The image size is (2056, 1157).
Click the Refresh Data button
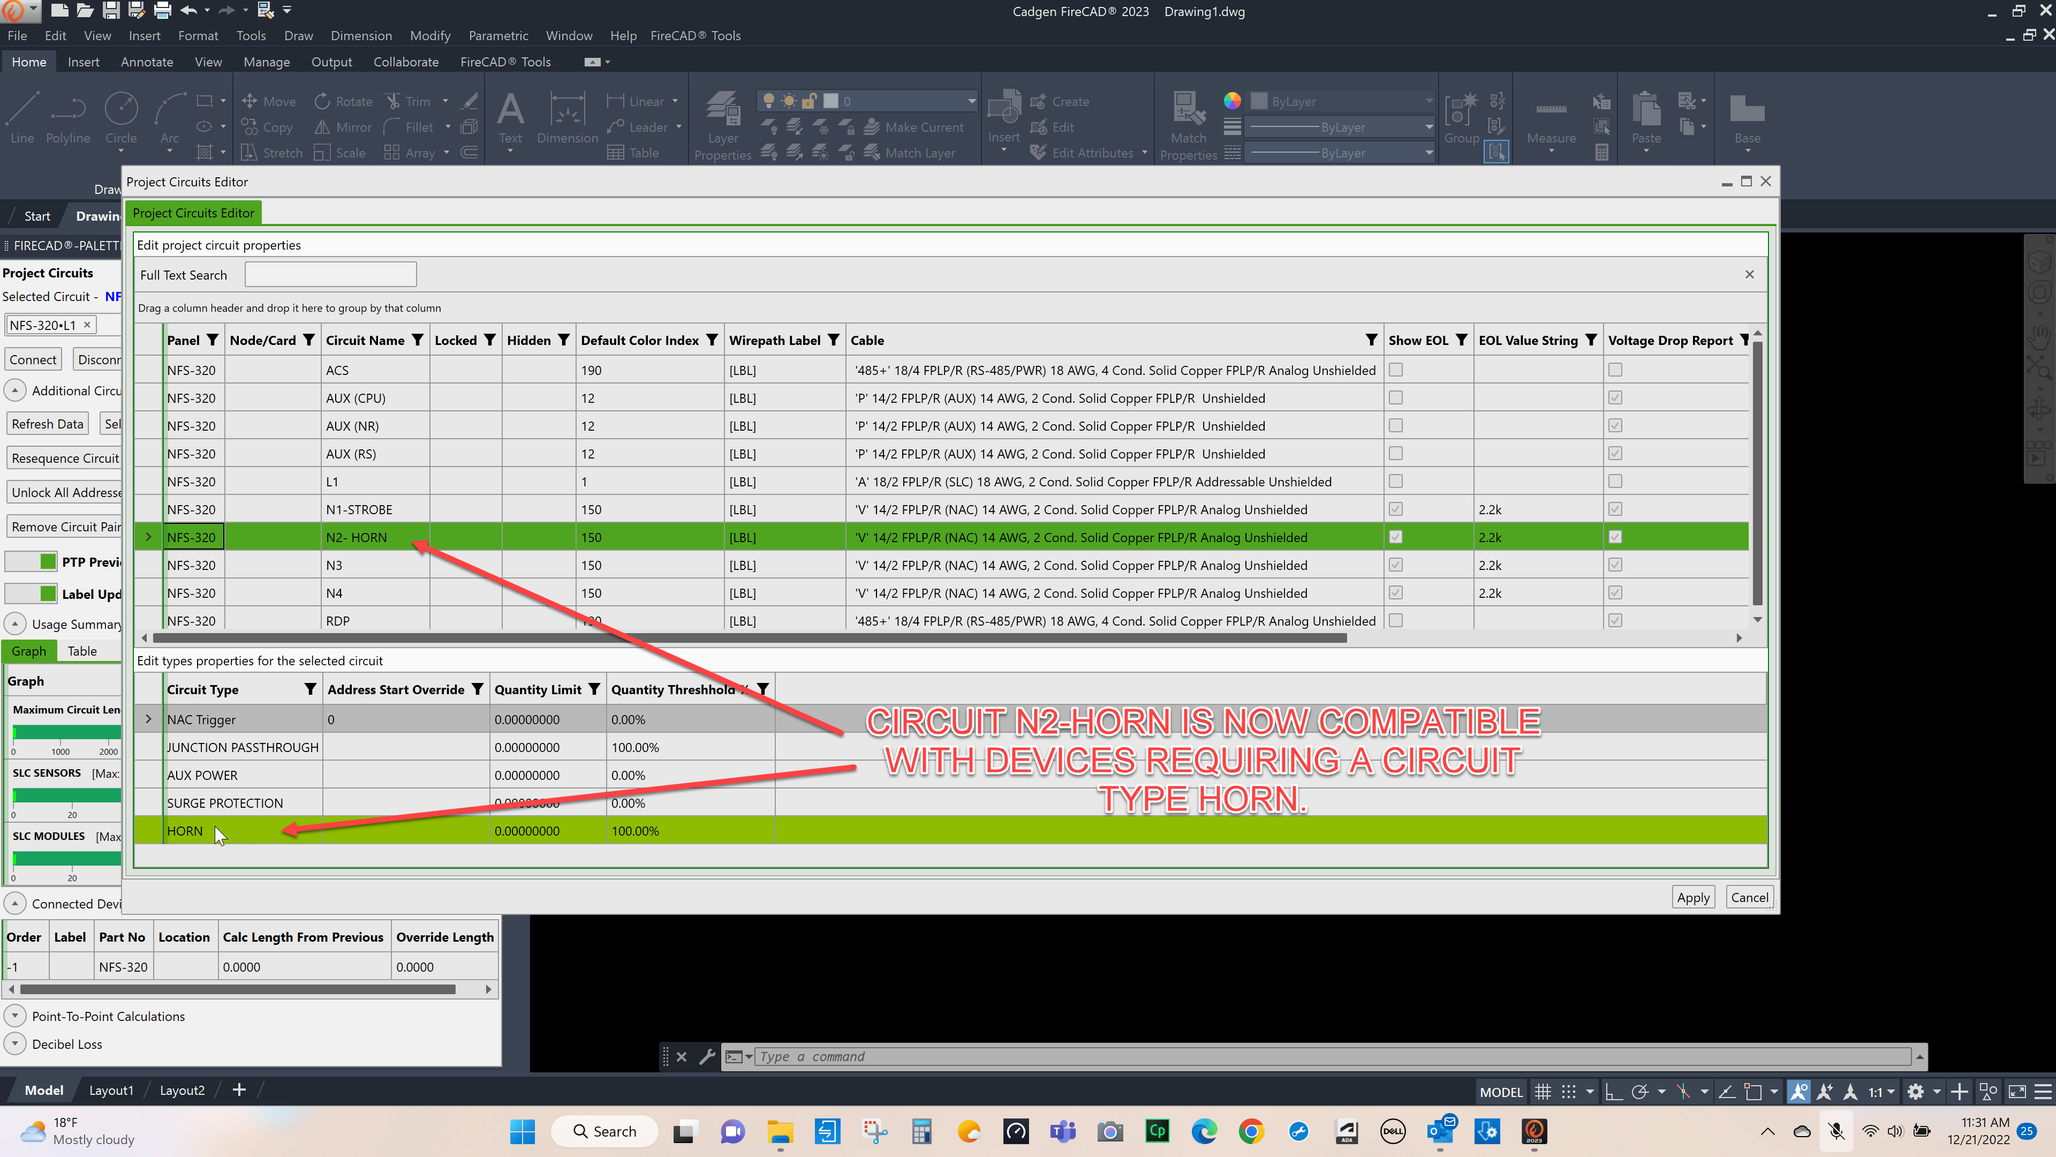(47, 424)
